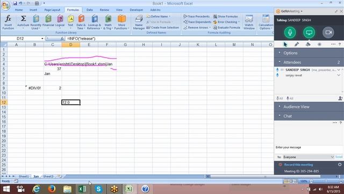Click Trace Precedents
Image resolution: width=344 pixels, height=194 pixels.
click(197, 17)
